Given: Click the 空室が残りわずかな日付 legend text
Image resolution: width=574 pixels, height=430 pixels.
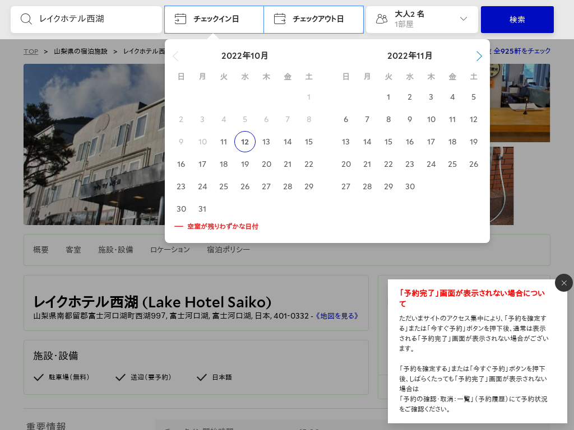Looking at the screenshot, I should tap(223, 227).
